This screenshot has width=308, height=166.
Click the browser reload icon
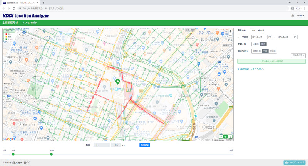[x=14, y=8]
